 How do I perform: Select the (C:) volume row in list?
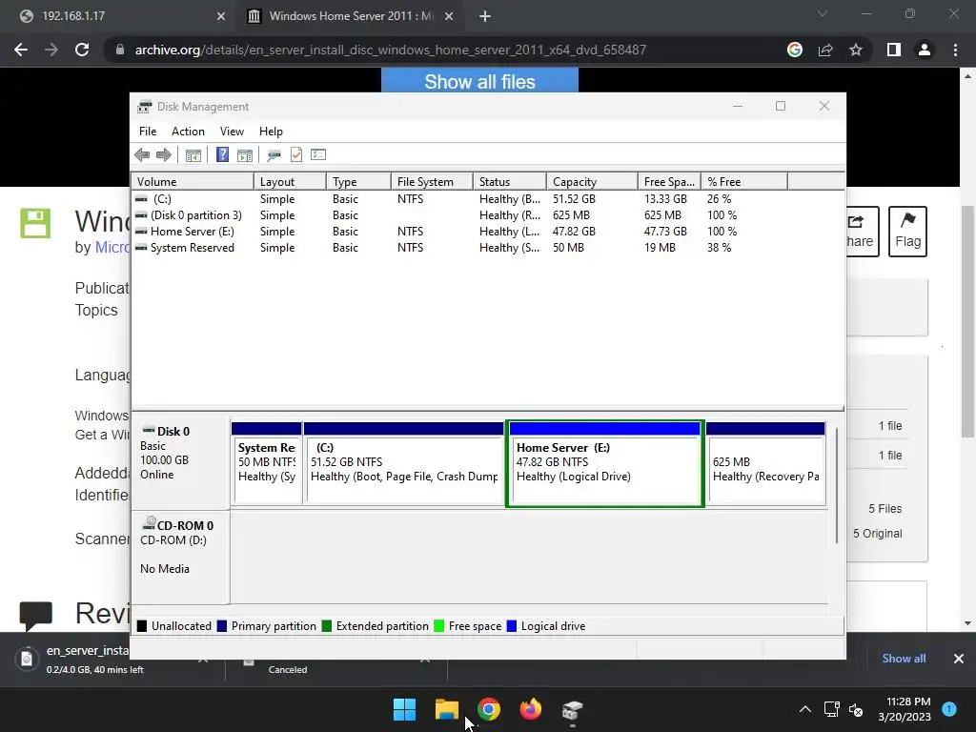(460, 199)
